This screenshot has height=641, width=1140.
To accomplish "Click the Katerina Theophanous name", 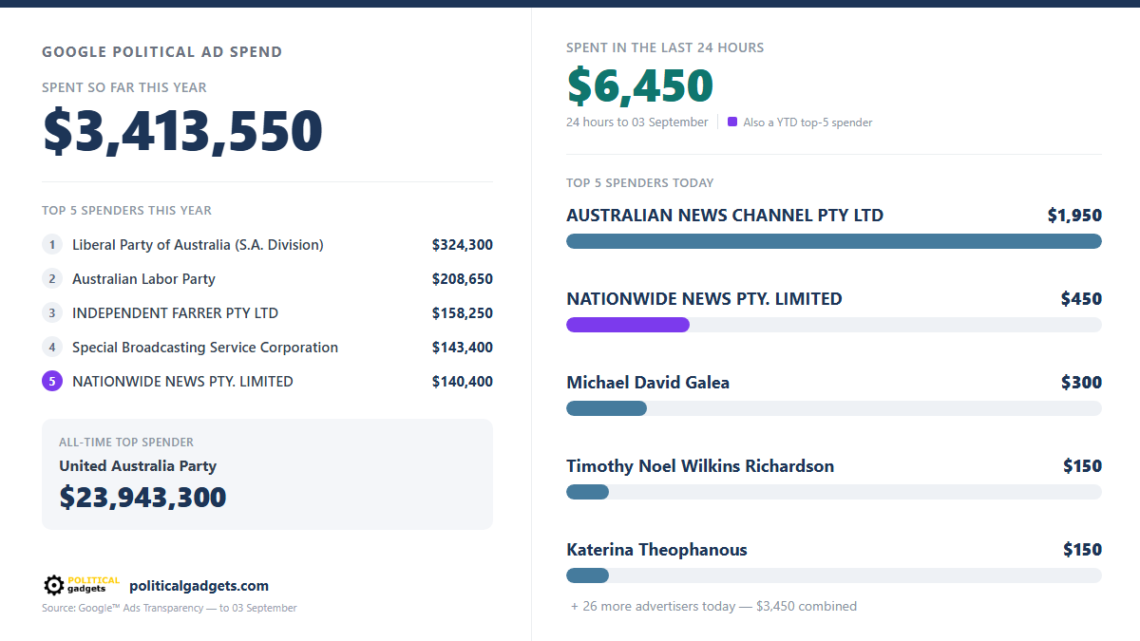I will (656, 550).
